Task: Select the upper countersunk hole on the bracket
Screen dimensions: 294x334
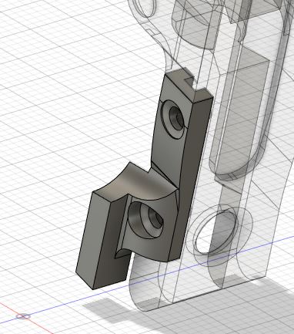Action: click(x=173, y=120)
